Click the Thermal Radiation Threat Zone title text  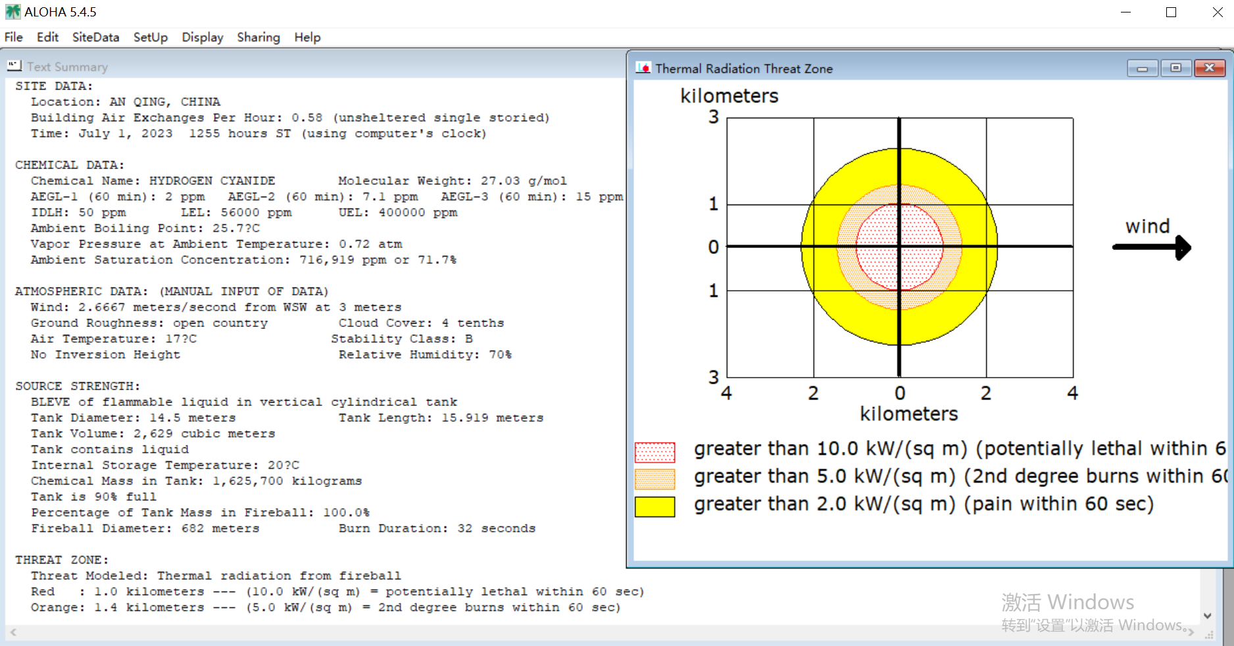[744, 68]
